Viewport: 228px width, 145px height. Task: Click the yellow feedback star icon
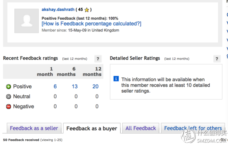(87, 10)
